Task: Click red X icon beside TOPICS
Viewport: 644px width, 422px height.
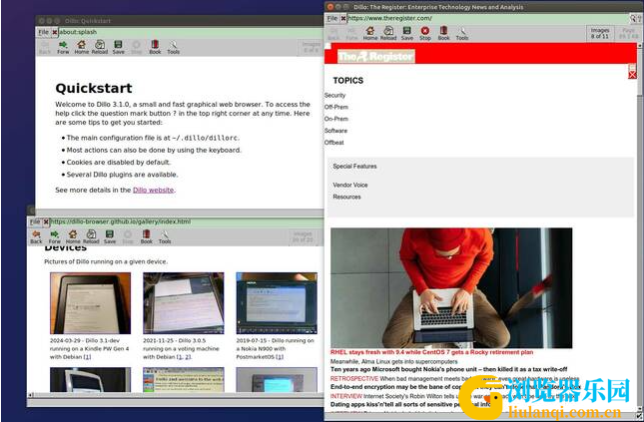Action: (632, 75)
